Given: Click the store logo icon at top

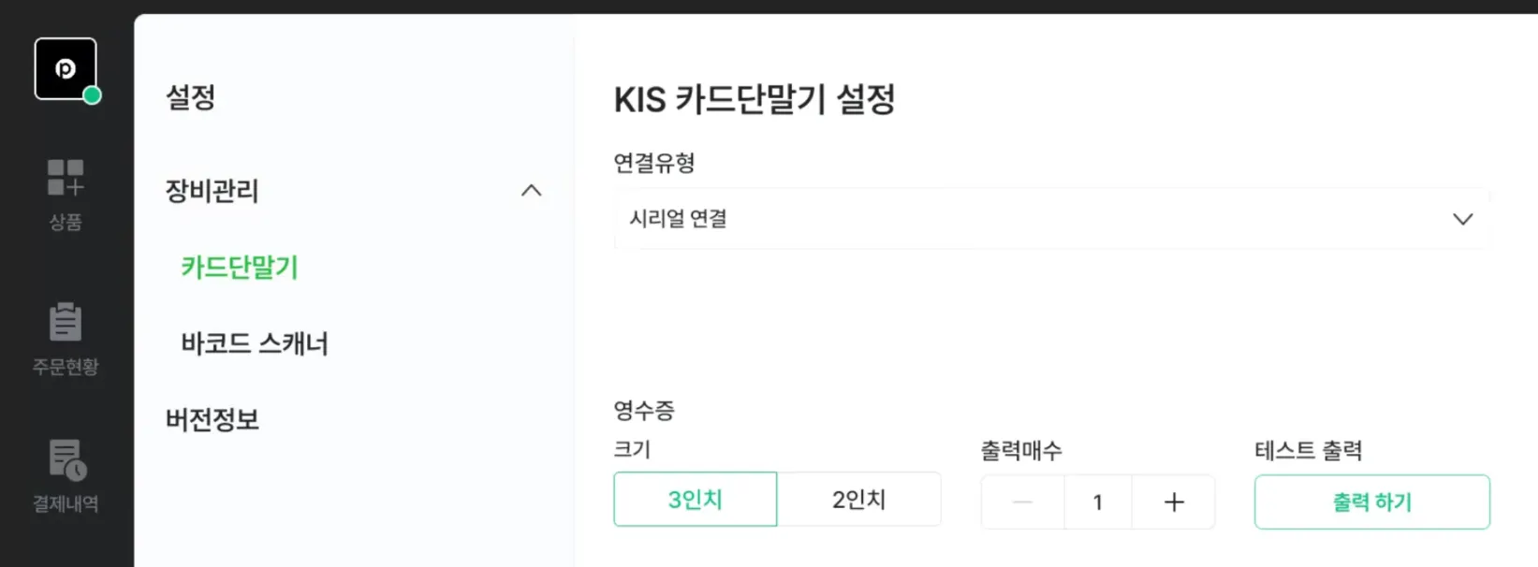Looking at the screenshot, I should (x=65, y=68).
